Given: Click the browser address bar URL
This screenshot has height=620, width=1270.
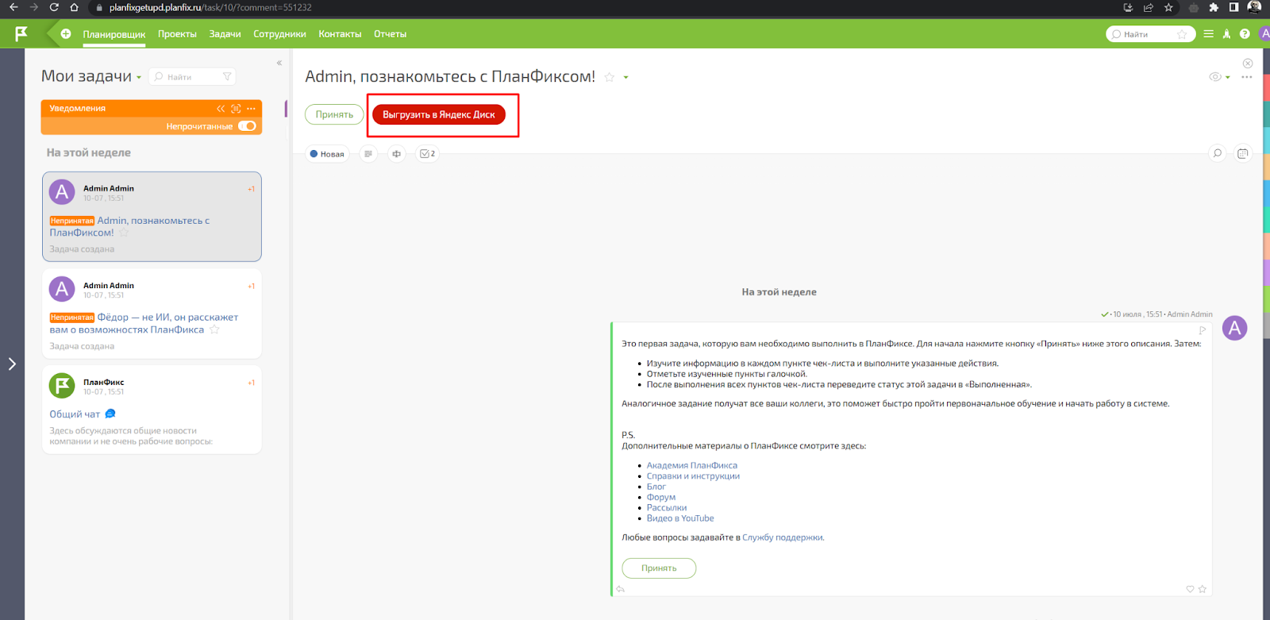Looking at the screenshot, I should (x=210, y=7).
